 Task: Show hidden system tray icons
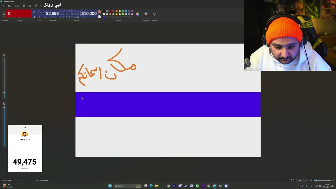(x=298, y=186)
